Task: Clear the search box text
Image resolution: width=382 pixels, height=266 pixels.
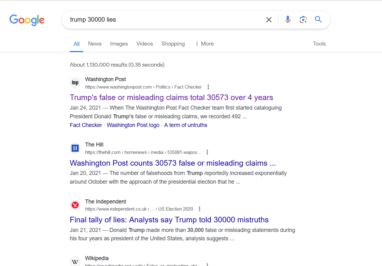Action: 269,20
